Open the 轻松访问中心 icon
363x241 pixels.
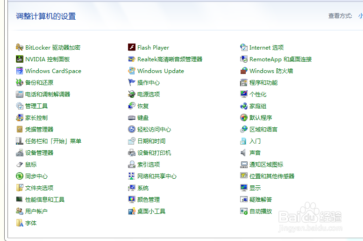click(131, 129)
